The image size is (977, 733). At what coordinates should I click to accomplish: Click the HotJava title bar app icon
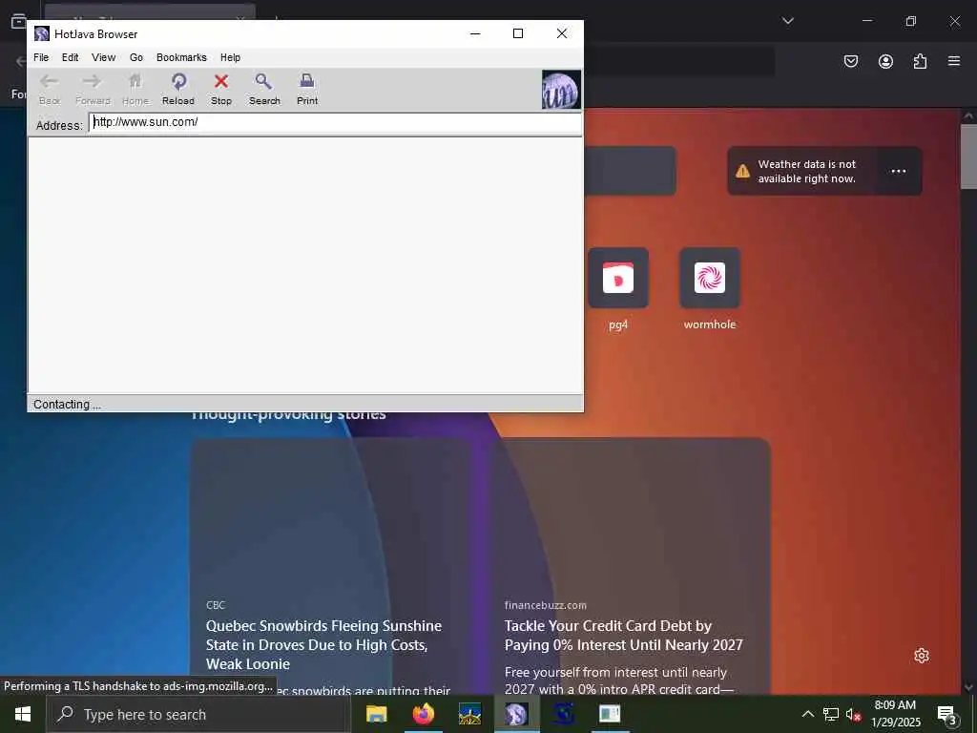coord(42,33)
